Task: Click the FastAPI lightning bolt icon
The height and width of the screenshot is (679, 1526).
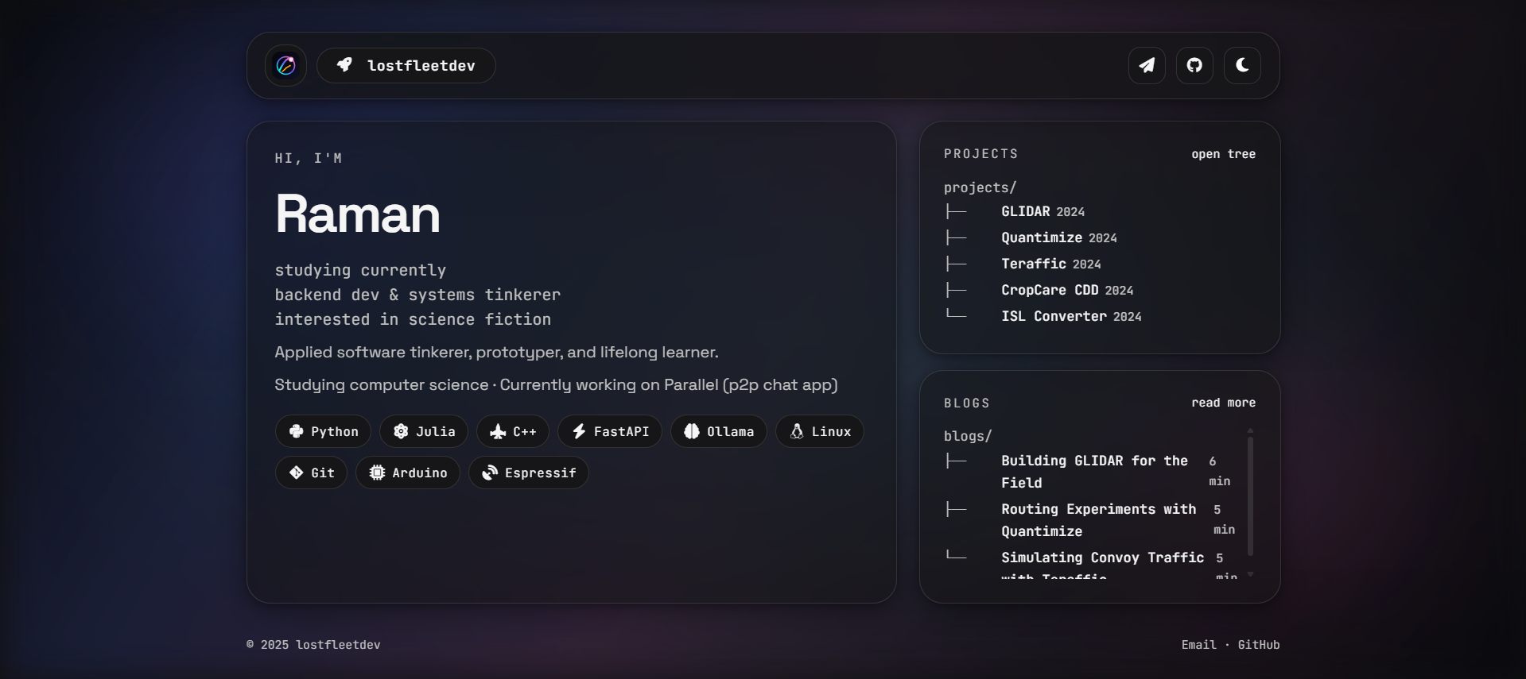Action: pos(579,431)
